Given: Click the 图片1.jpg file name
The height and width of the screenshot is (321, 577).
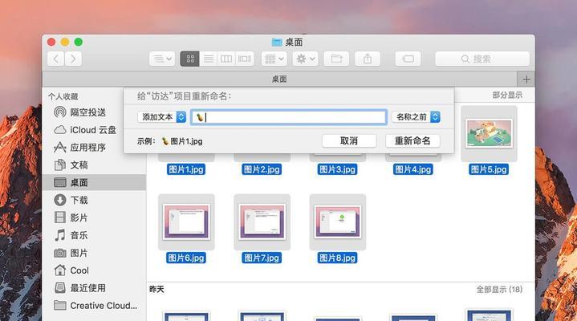Looking at the screenshot, I should 186,169.
